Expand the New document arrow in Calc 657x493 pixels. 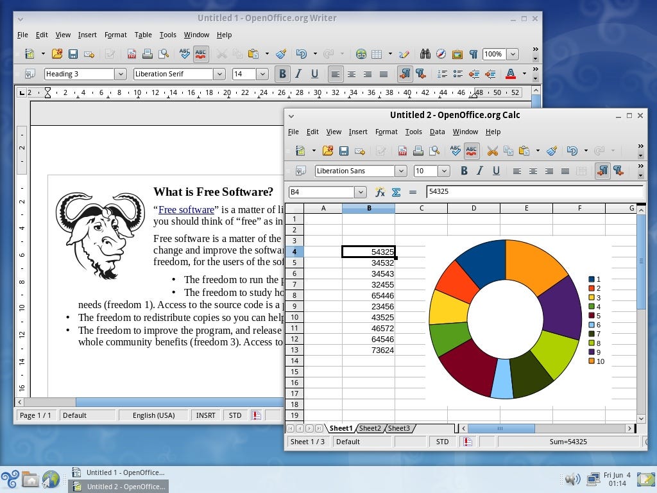313,150
